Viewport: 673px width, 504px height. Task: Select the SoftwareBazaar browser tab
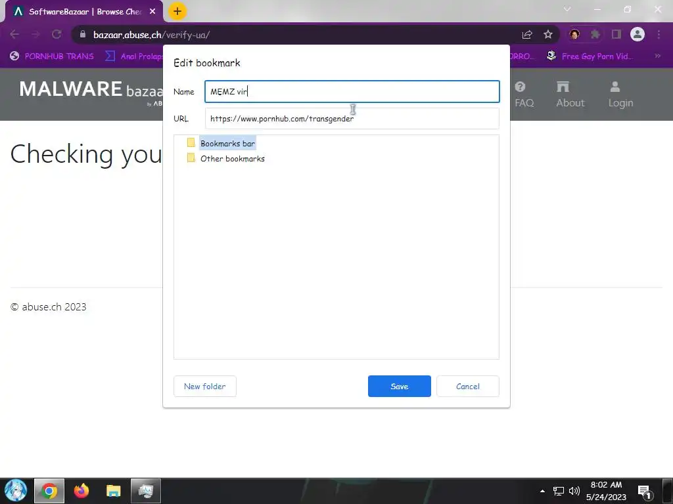(84, 12)
